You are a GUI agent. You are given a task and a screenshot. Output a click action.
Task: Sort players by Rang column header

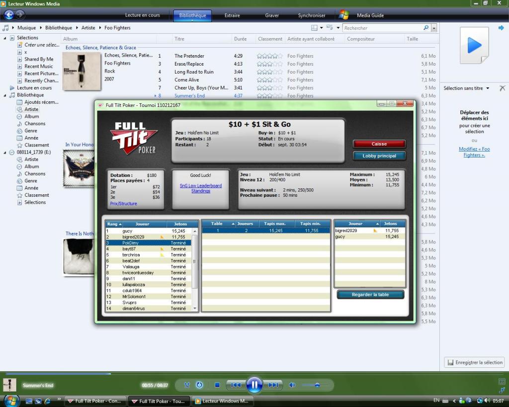pos(114,224)
